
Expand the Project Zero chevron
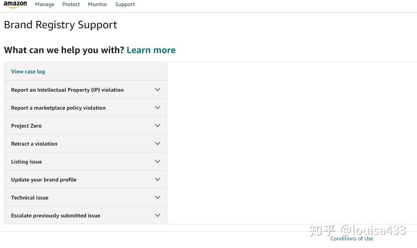coord(158,125)
